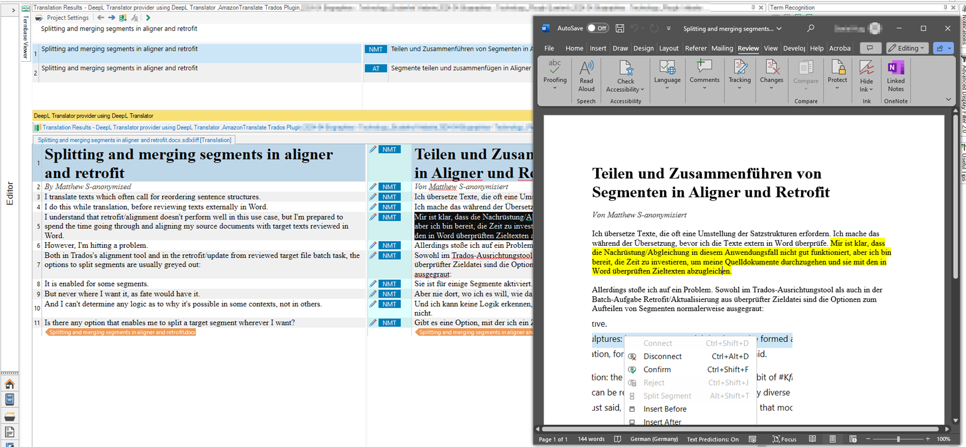Enable Focus mode in Word status bar
Viewport: 966px width, 447px height.
pyautogui.click(x=784, y=439)
